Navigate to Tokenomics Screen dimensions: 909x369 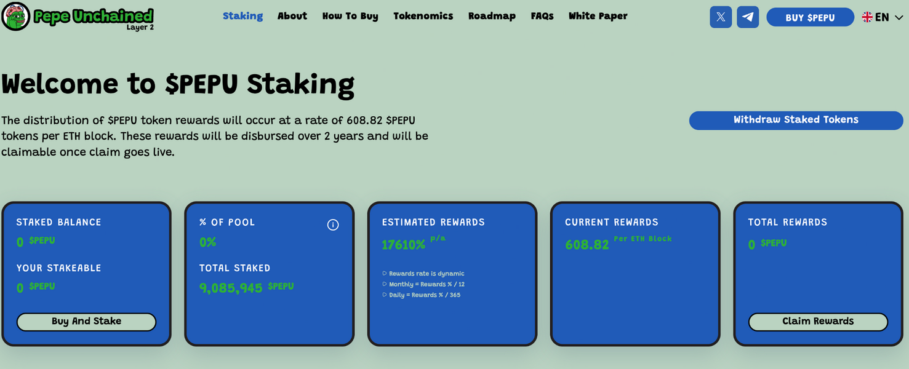(x=423, y=16)
